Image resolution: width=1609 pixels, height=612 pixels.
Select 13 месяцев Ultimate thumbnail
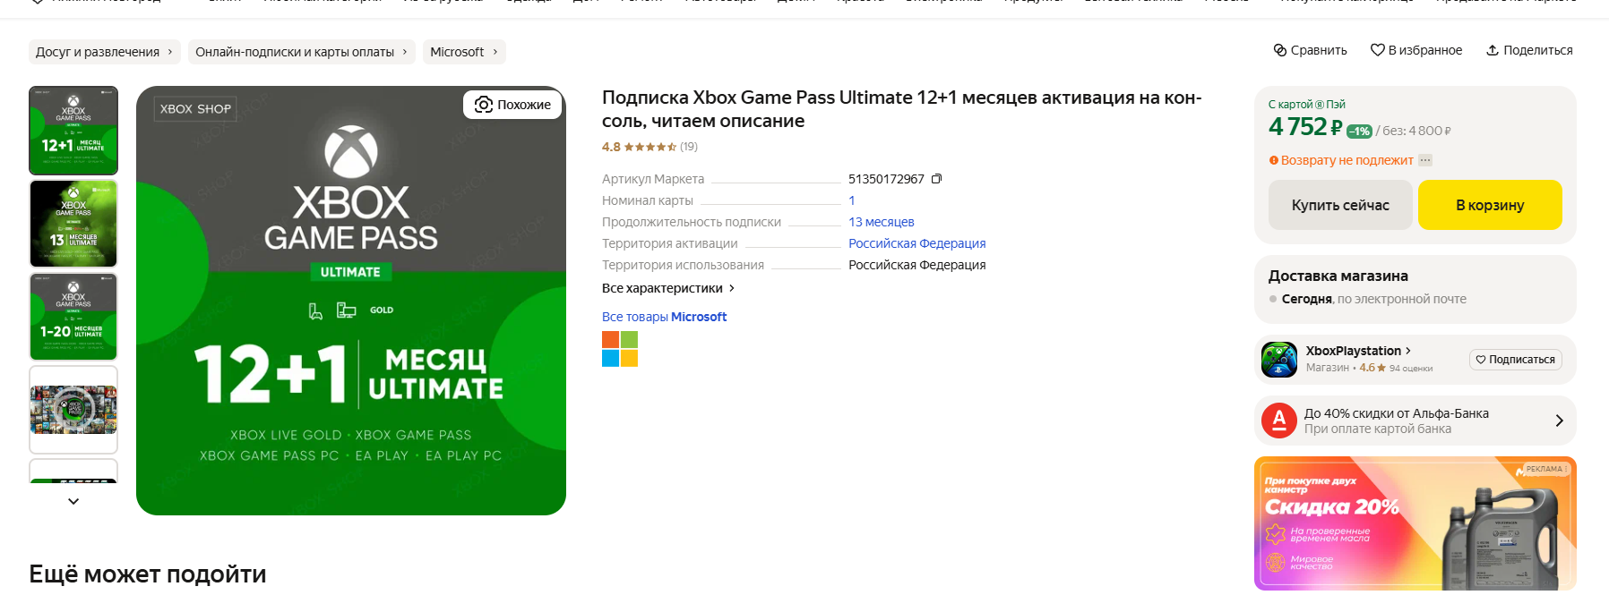coord(73,224)
